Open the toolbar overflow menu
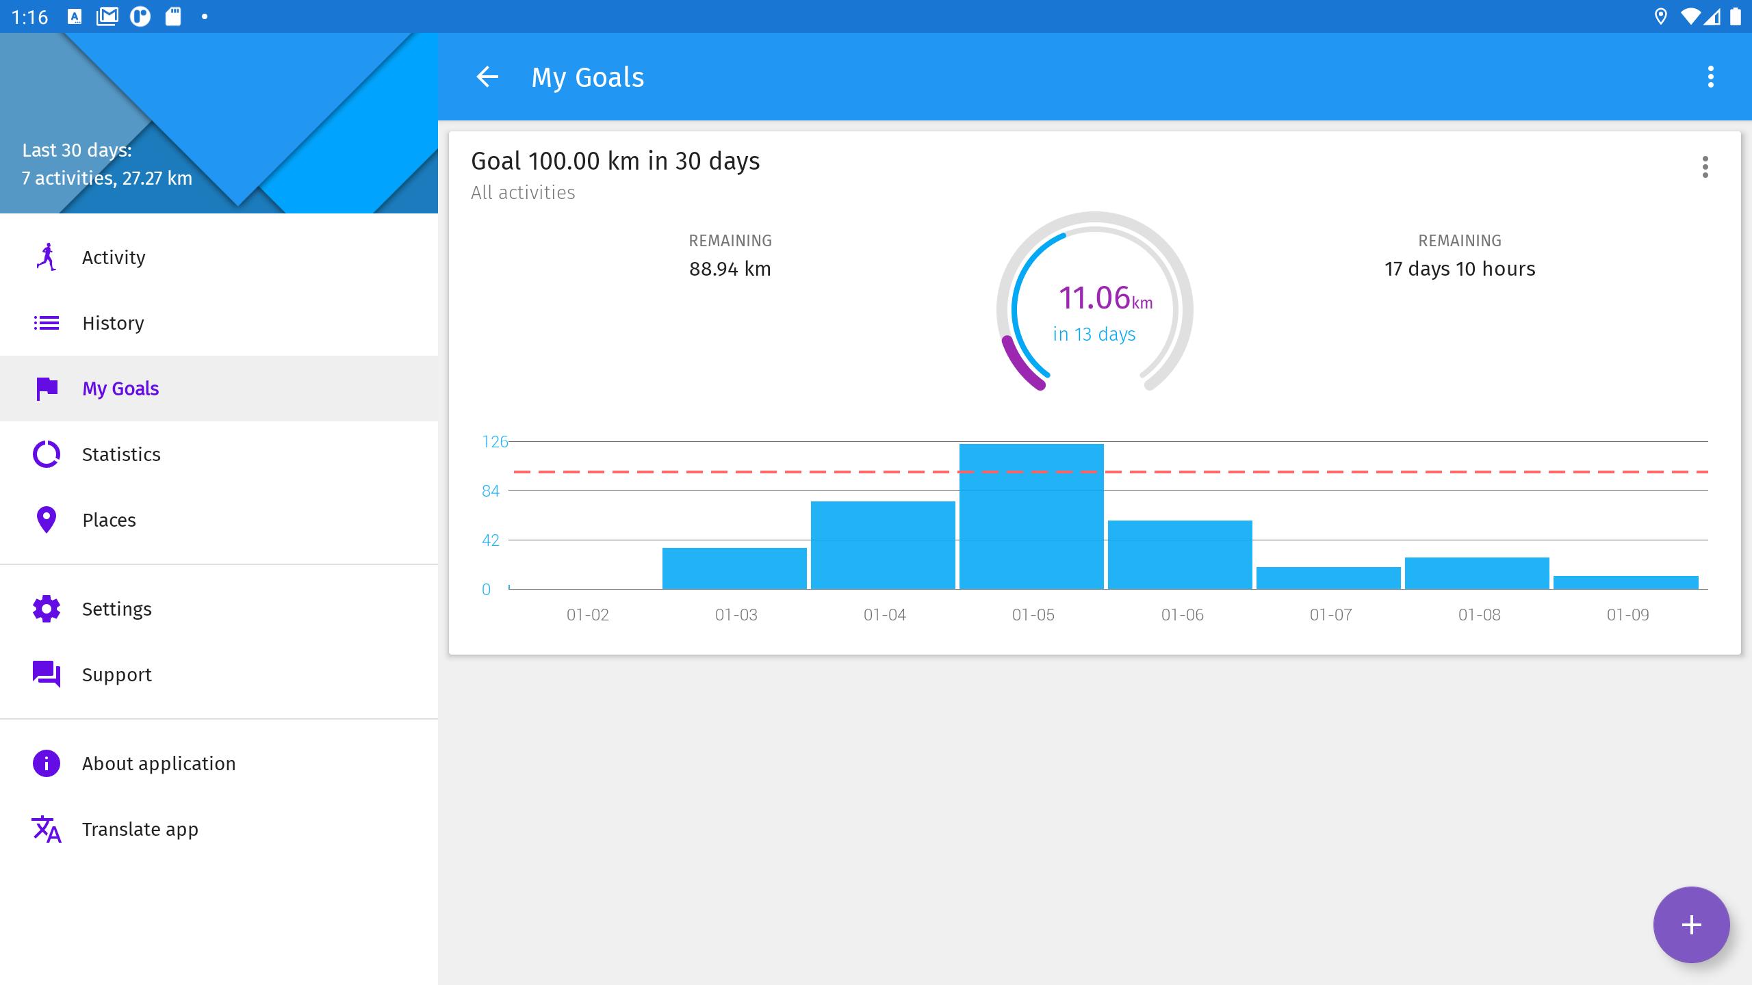1752x985 pixels. (1710, 77)
